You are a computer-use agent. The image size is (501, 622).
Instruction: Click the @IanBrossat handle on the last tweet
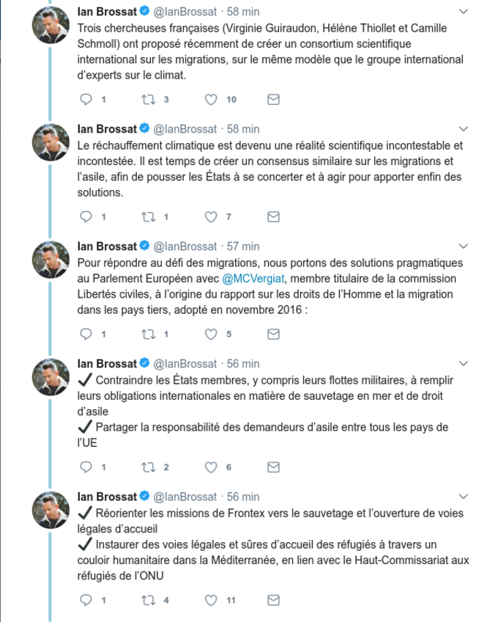tap(185, 497)
